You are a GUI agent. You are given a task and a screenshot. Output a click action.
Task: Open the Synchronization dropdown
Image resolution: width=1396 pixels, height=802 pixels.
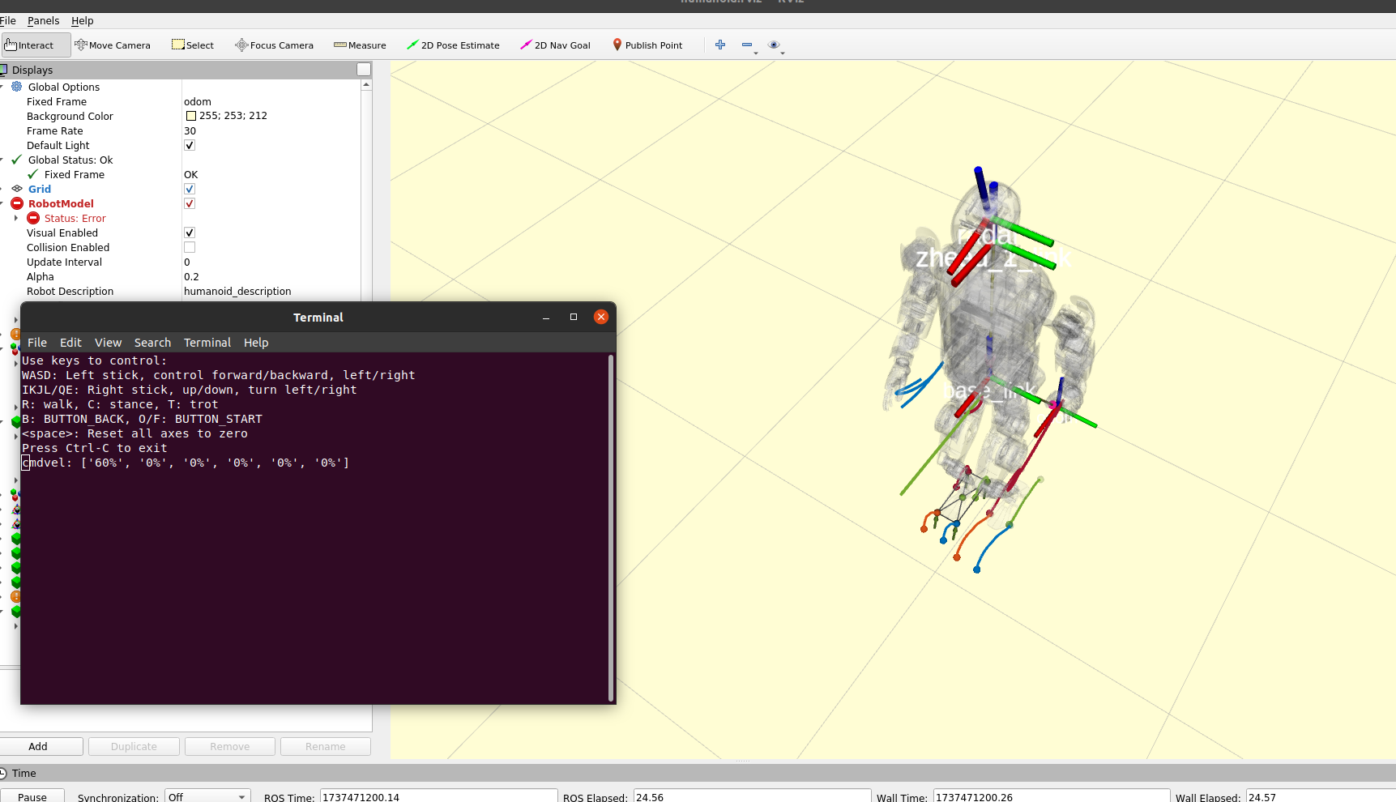pos(207,796)
